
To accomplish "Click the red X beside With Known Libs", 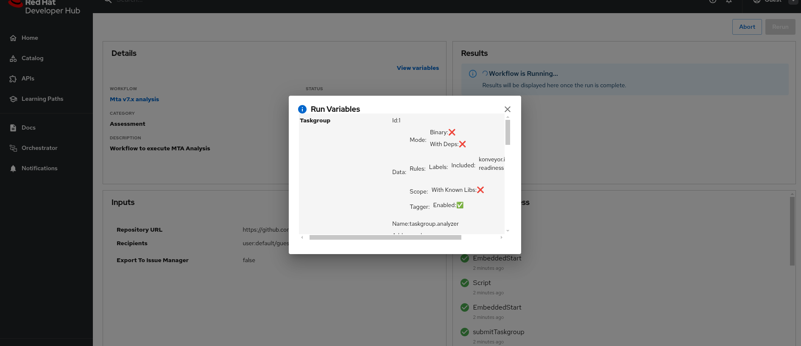I will point(480,190).
